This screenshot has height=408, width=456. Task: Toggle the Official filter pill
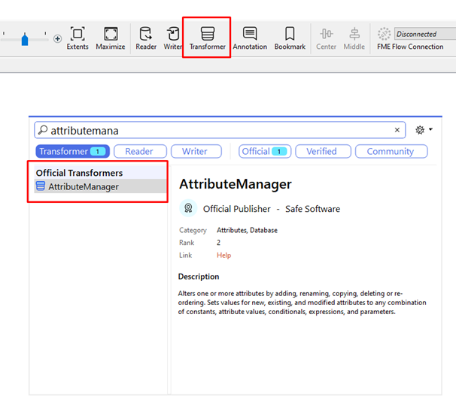[265, 151]
